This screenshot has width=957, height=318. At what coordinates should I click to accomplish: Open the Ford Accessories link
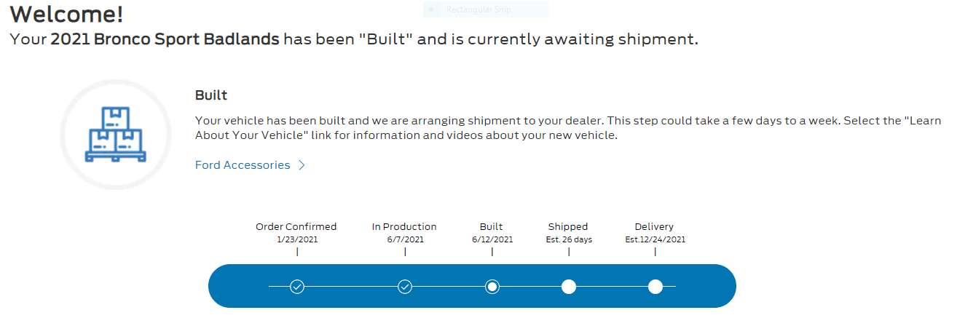[x=243, y=165]
